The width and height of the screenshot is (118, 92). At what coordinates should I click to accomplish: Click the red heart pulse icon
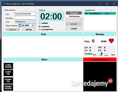tap(111, 41)
